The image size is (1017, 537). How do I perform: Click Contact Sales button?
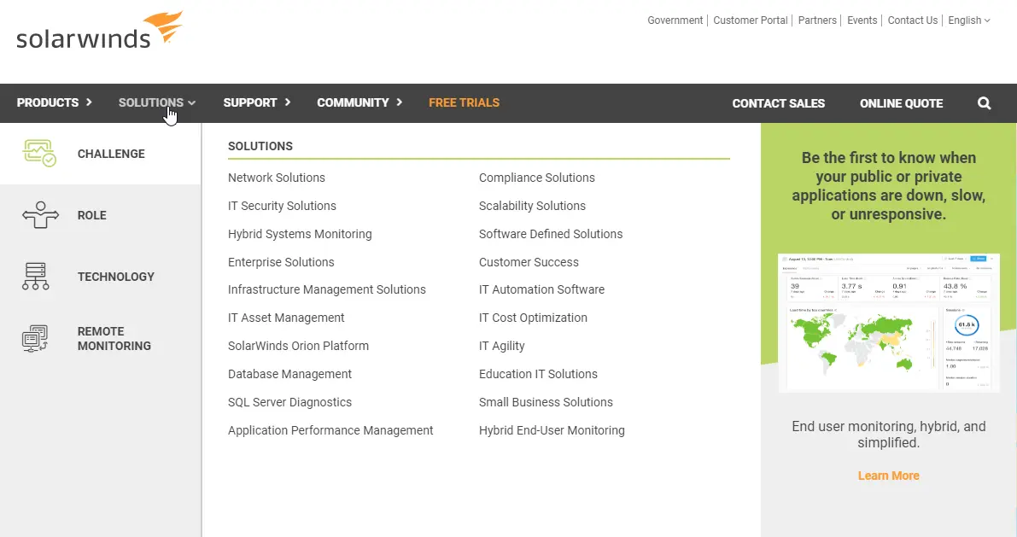pyautogui.click(x=778, y=103)
